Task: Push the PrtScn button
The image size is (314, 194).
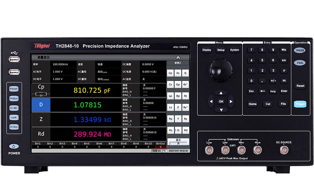Action: (x=14, y=98)
